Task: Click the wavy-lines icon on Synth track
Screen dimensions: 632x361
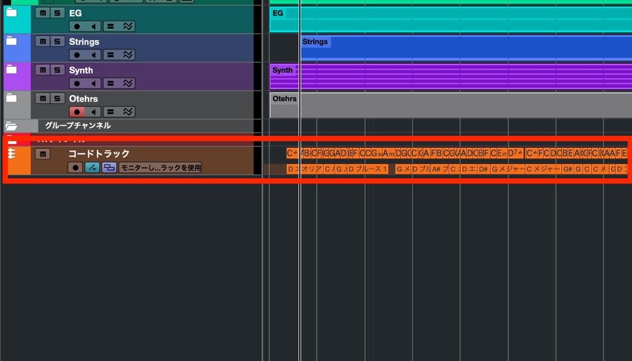Action: [128, 83]
